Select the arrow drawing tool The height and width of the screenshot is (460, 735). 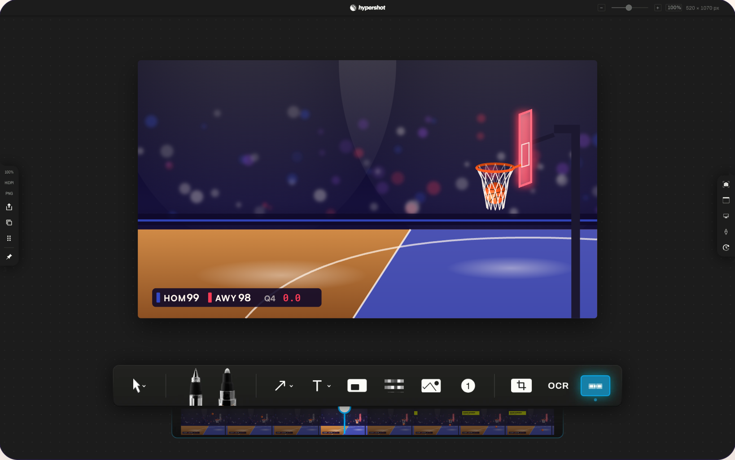280,386
